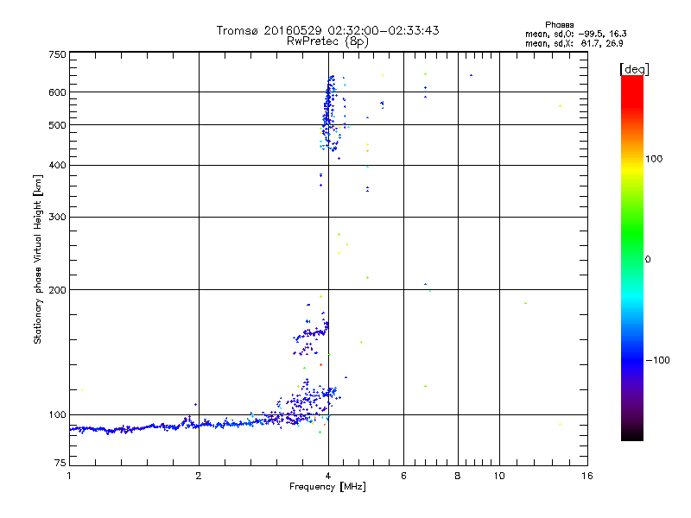Click the y-axis tick label '600'

click(x=58, y=92)
